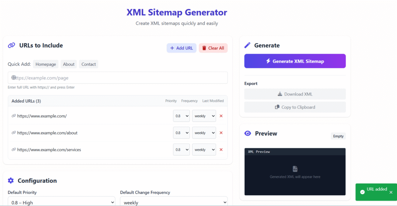
Task: Open priority dropdown for the /services URL
Action: tap(181, 150)
